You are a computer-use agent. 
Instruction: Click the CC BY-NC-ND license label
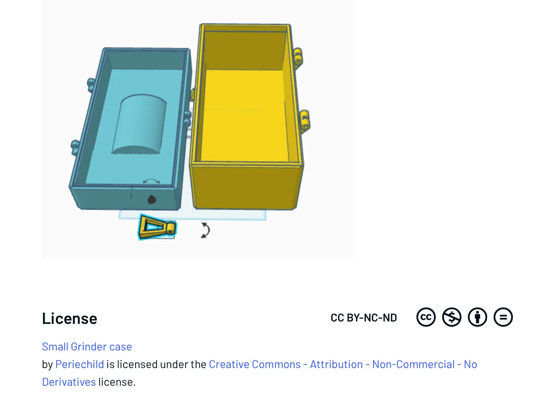click(x=364, y=318)
